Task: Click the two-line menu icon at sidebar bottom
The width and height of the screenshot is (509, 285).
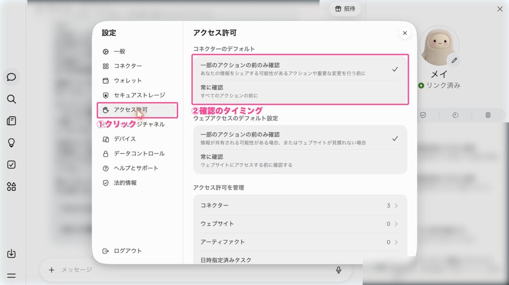Action: click(x=11, y=276)
